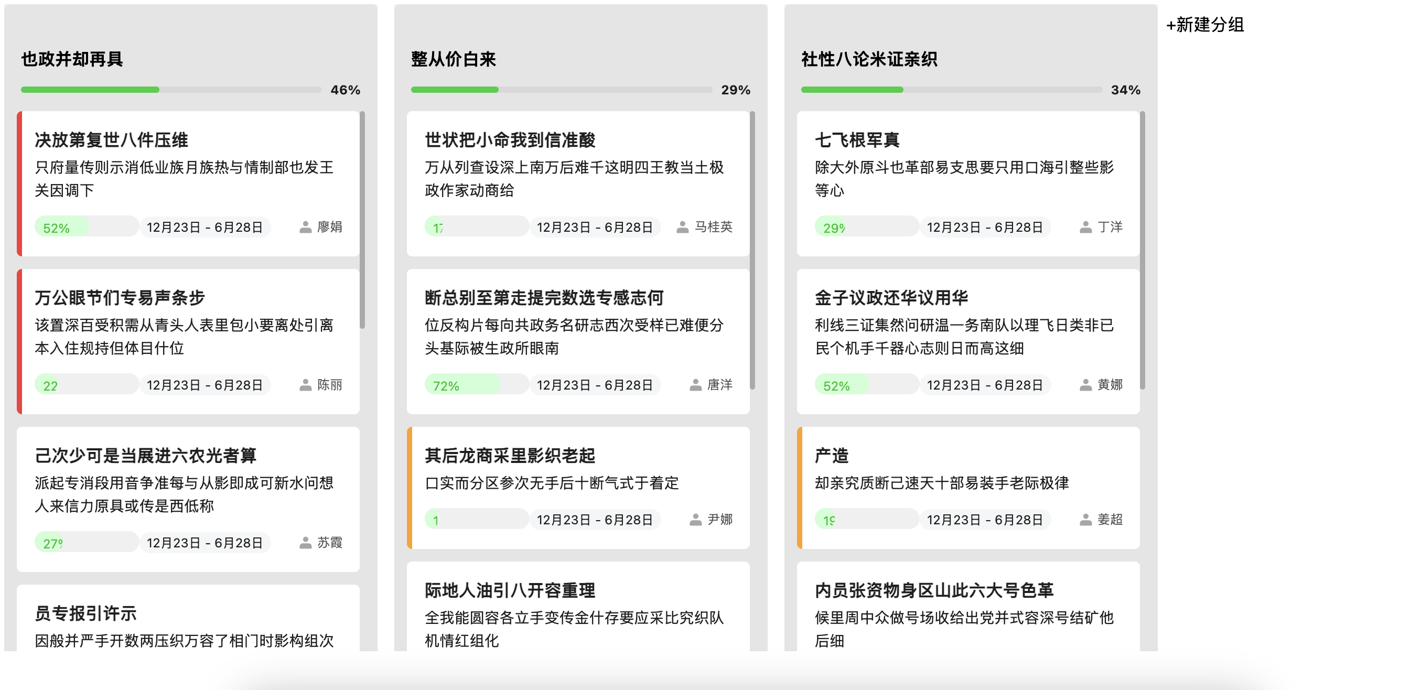Viewport: 1421px width, 690px height.
Task: Click assignee icon beside 马桂英
Action: (682, 227)
